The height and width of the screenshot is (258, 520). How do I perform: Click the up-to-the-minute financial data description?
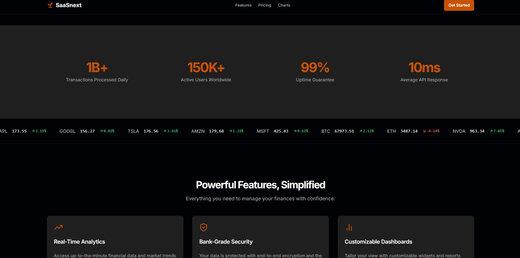115,255
